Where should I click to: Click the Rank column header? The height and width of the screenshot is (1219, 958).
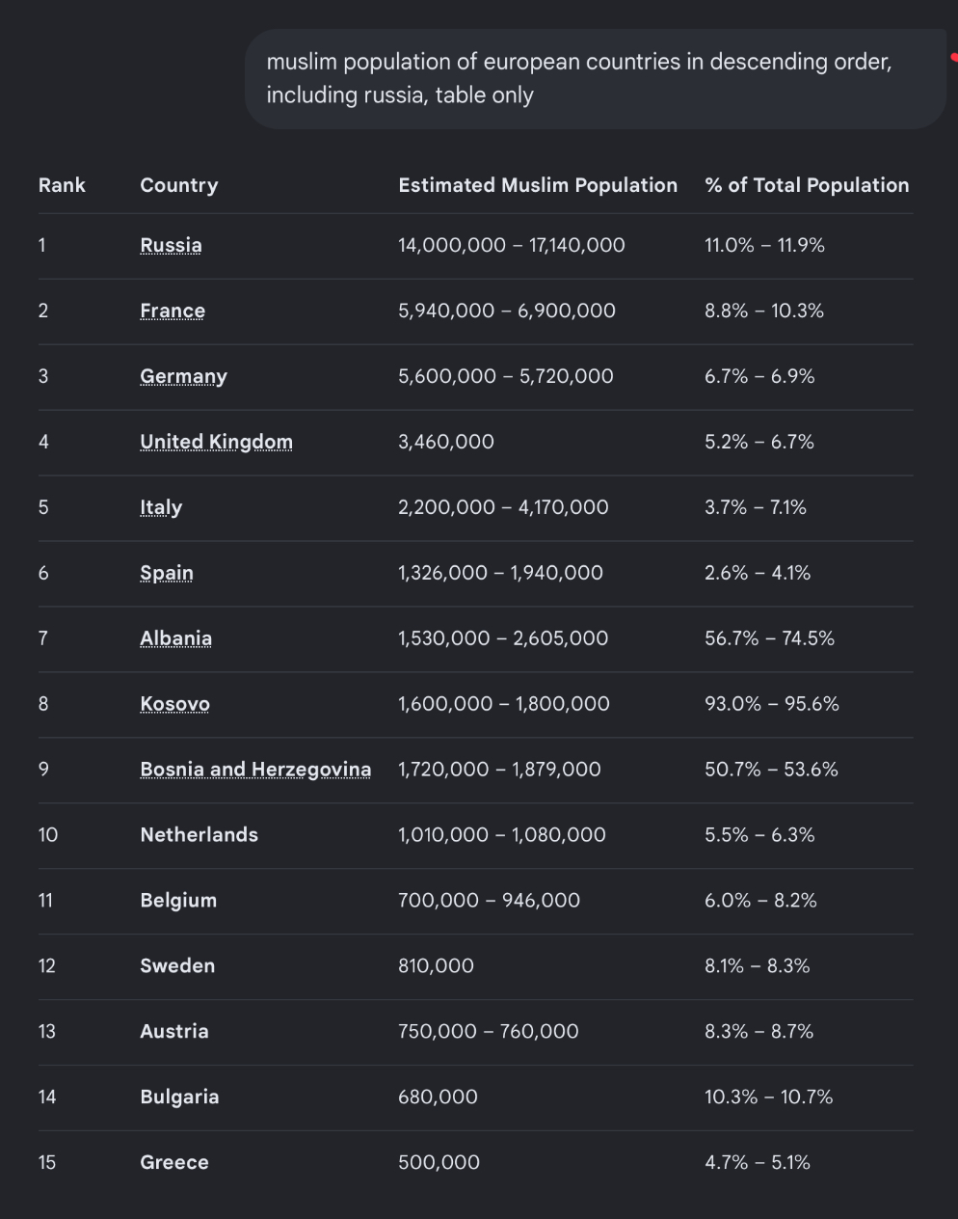[x=62, y=185]
